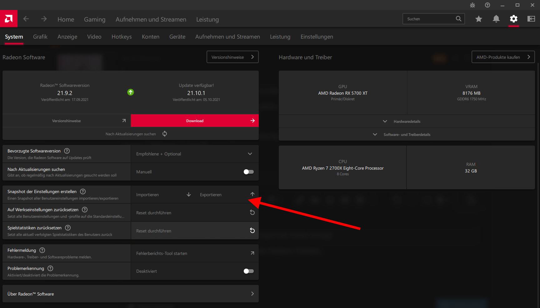540x308 pixels.
Task: Open top Leistung menu
Action: click(207, 19)
